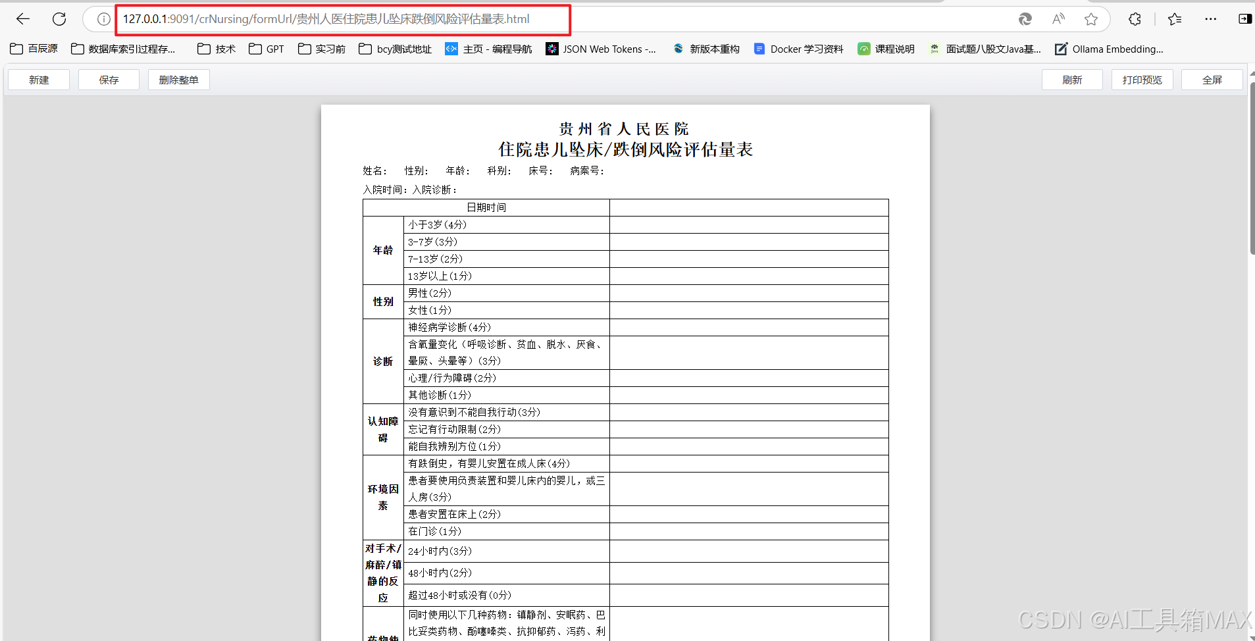Select the 忘记有行动限制(2分) row

[646, 429]
